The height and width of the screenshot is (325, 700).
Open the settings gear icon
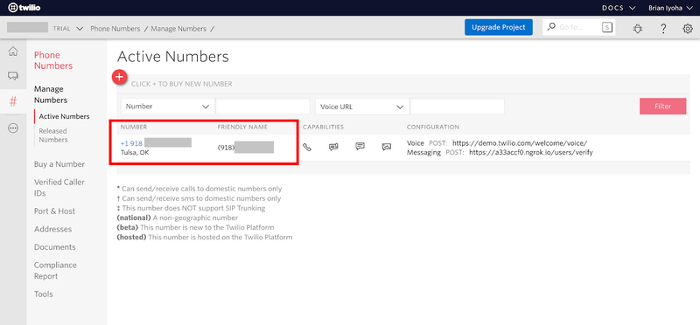(x=688, y=29)
